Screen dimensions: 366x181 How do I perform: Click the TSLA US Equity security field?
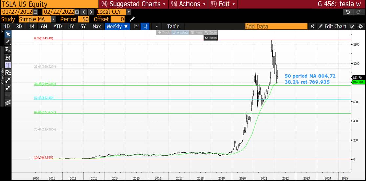click(49, 4)
